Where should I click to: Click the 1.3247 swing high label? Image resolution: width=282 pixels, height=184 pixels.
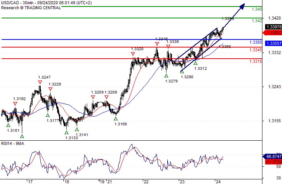(44, 77)
